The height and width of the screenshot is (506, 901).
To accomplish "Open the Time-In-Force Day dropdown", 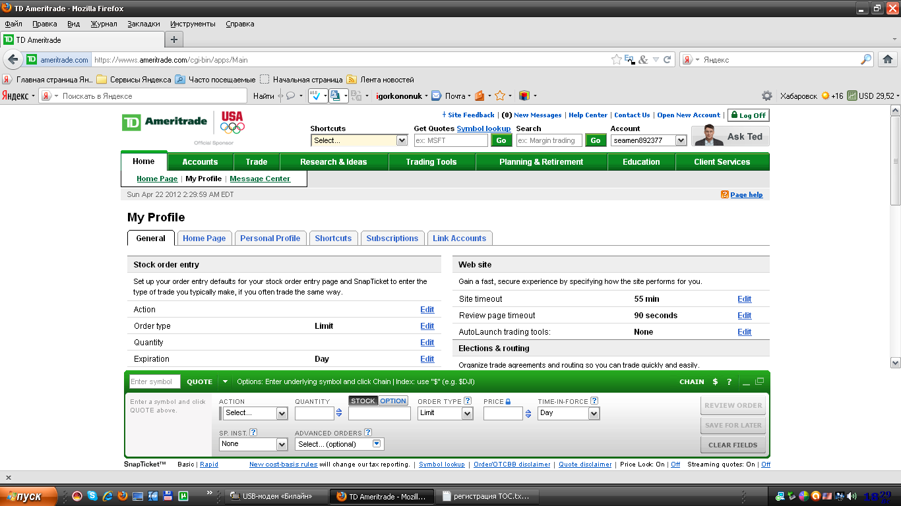I will (x=569, y=413).
